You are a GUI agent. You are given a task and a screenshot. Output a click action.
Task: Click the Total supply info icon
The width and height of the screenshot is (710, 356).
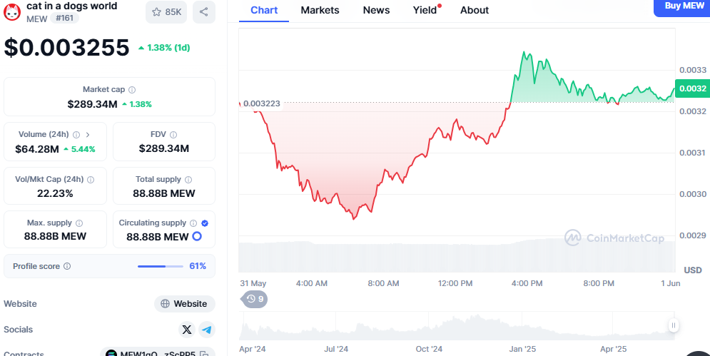(x=188, y=180)
